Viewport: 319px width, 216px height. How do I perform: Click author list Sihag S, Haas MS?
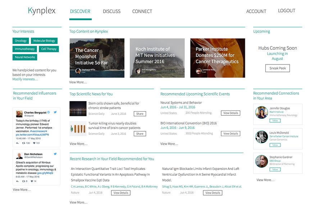tap(202, 187)
